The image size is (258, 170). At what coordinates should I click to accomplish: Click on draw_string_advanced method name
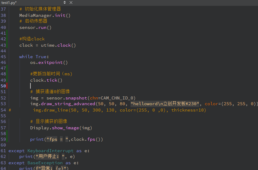(68, 104)
